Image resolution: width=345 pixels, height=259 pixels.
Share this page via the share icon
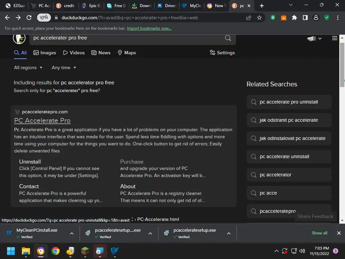[249, 18]
